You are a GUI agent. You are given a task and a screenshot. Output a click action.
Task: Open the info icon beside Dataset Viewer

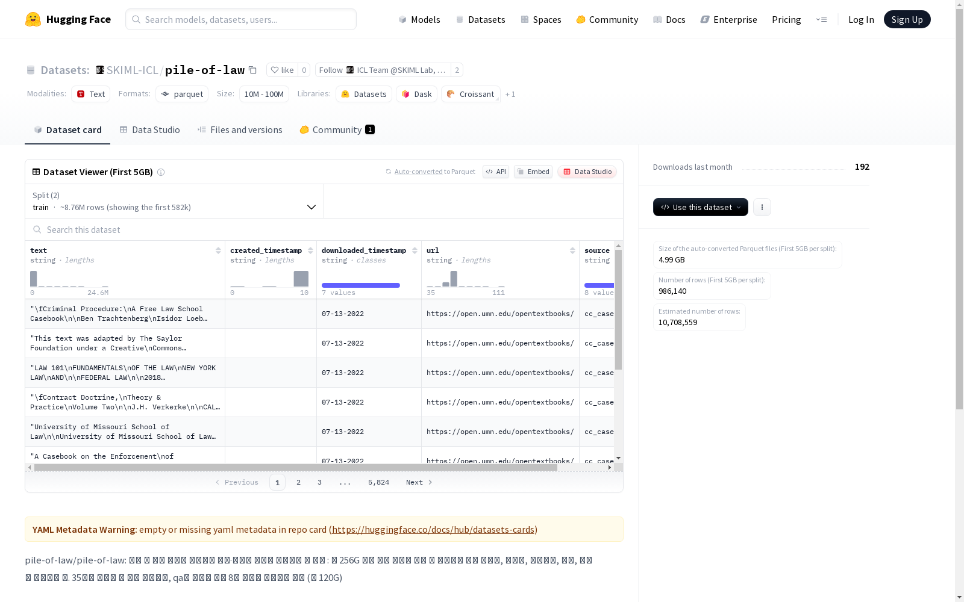pyautogui.click(x=161, y=172)
